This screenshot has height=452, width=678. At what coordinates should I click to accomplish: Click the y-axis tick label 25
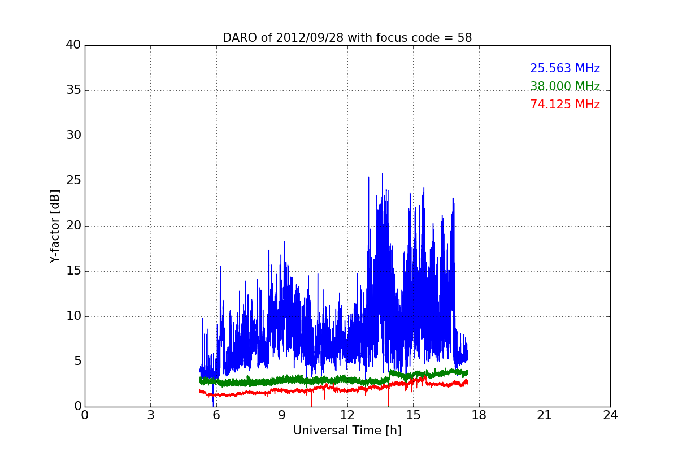(73, 181)
